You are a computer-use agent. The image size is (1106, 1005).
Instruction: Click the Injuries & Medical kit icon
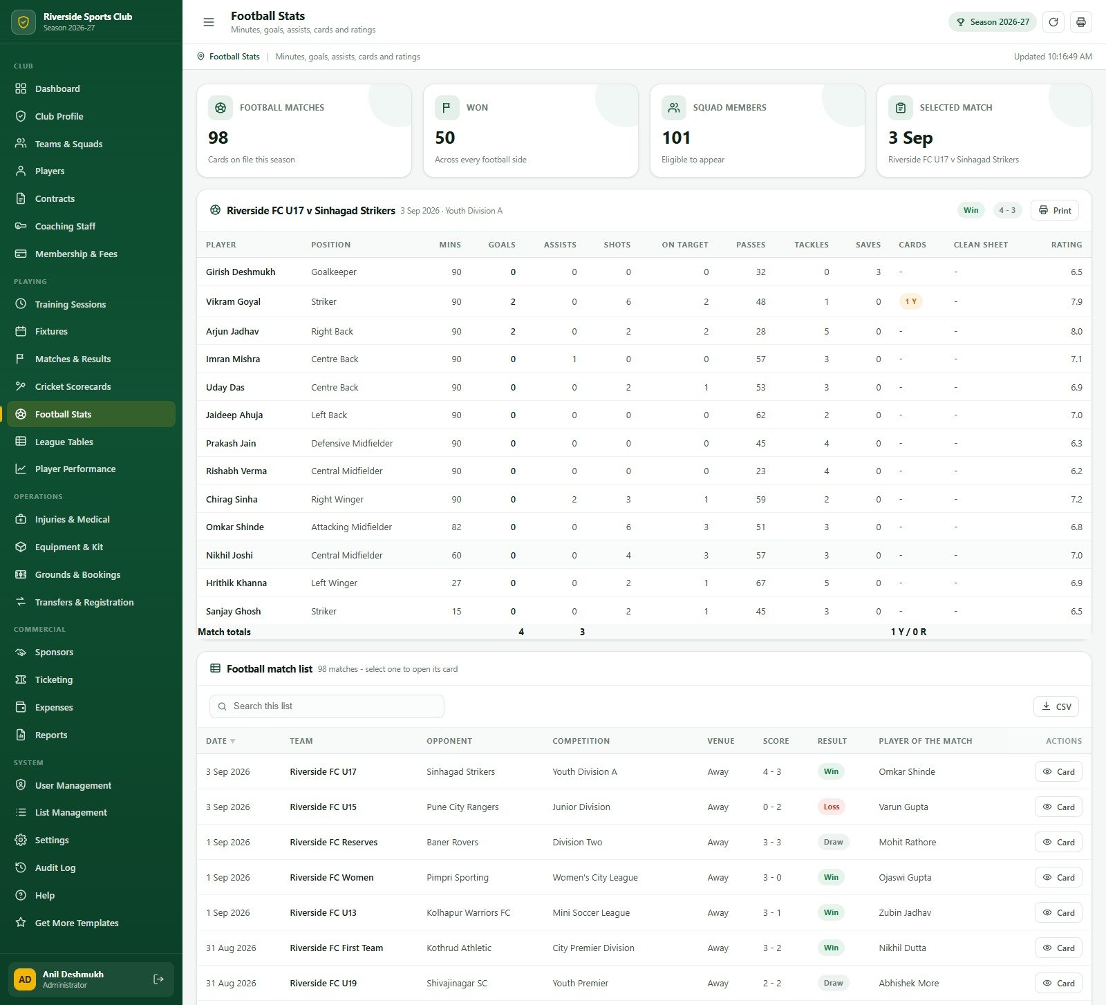click(x=21, y=519)
